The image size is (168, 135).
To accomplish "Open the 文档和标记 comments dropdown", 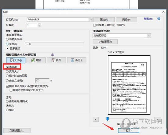I will (149, 36).
